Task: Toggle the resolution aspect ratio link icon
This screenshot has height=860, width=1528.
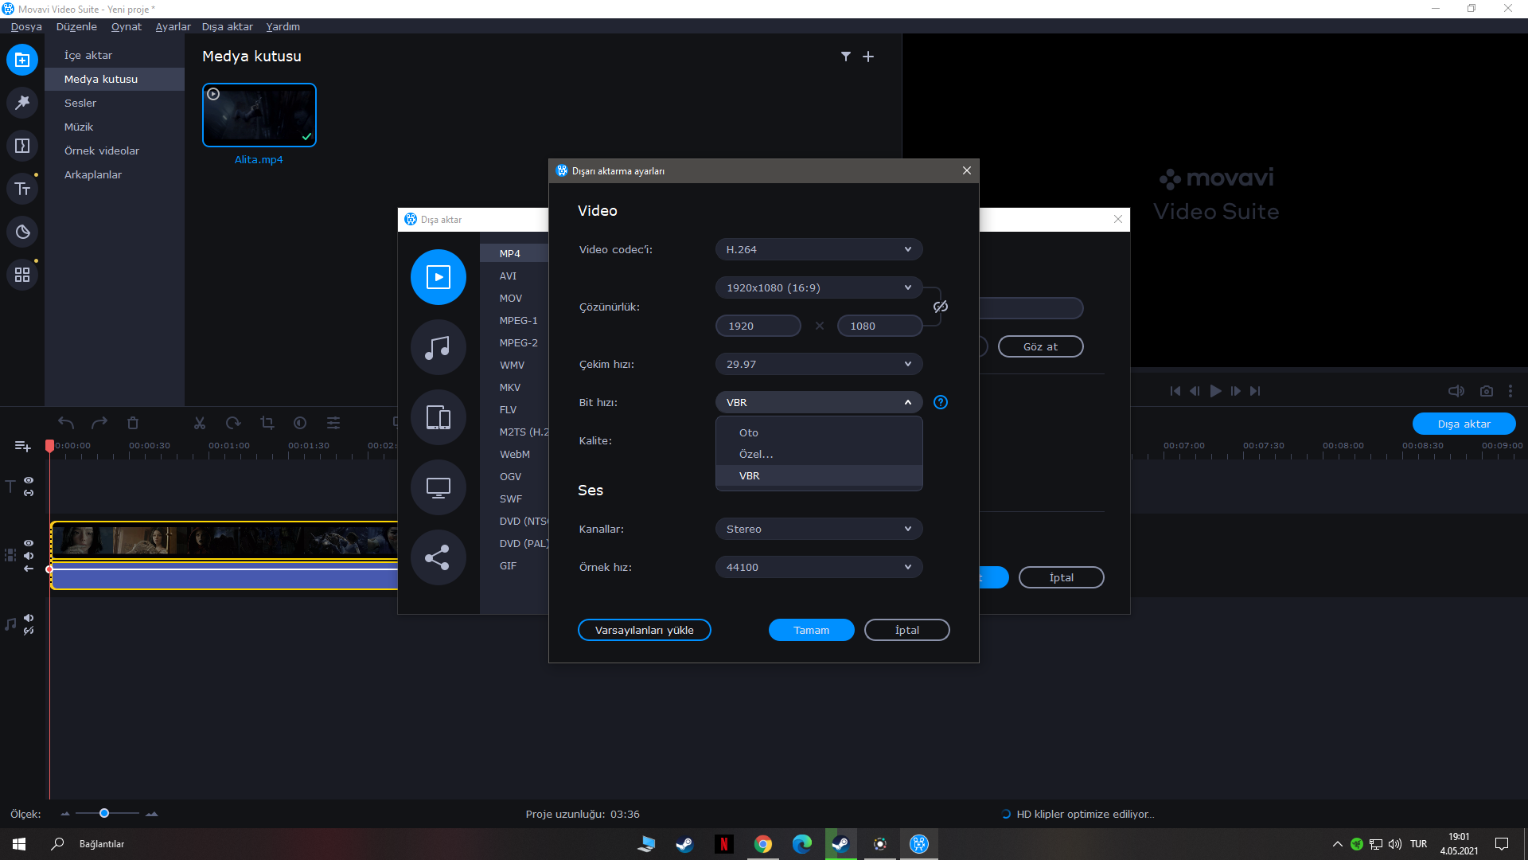Action: (941, 307)
